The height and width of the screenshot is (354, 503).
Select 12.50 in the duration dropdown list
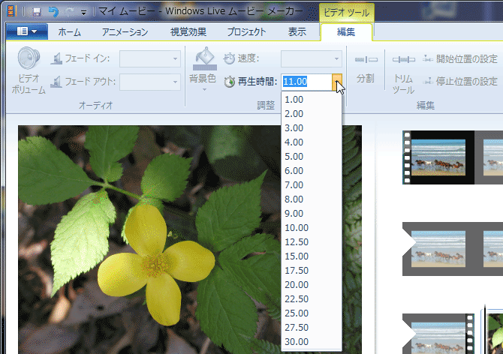[x=297, y=241]
